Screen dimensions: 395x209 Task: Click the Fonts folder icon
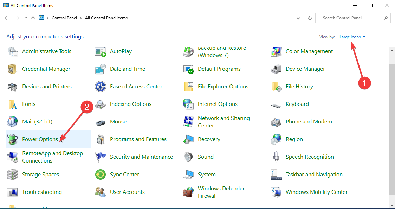(x=12, y=104)
